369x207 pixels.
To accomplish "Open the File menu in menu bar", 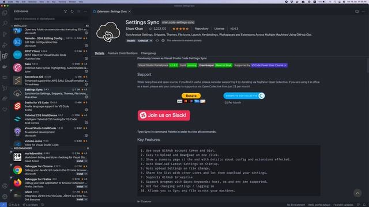I will pos(18,2).
